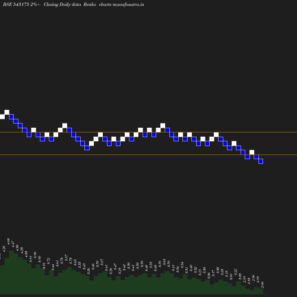Screen dimensions: 297x297
Task: Click the price label '3.22'
Action: coord(236,272)
